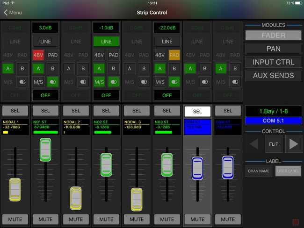Click the yellow NODAL 3 fader knob
Viewport: 304px width, 228px height.
[x=137, y=199]
